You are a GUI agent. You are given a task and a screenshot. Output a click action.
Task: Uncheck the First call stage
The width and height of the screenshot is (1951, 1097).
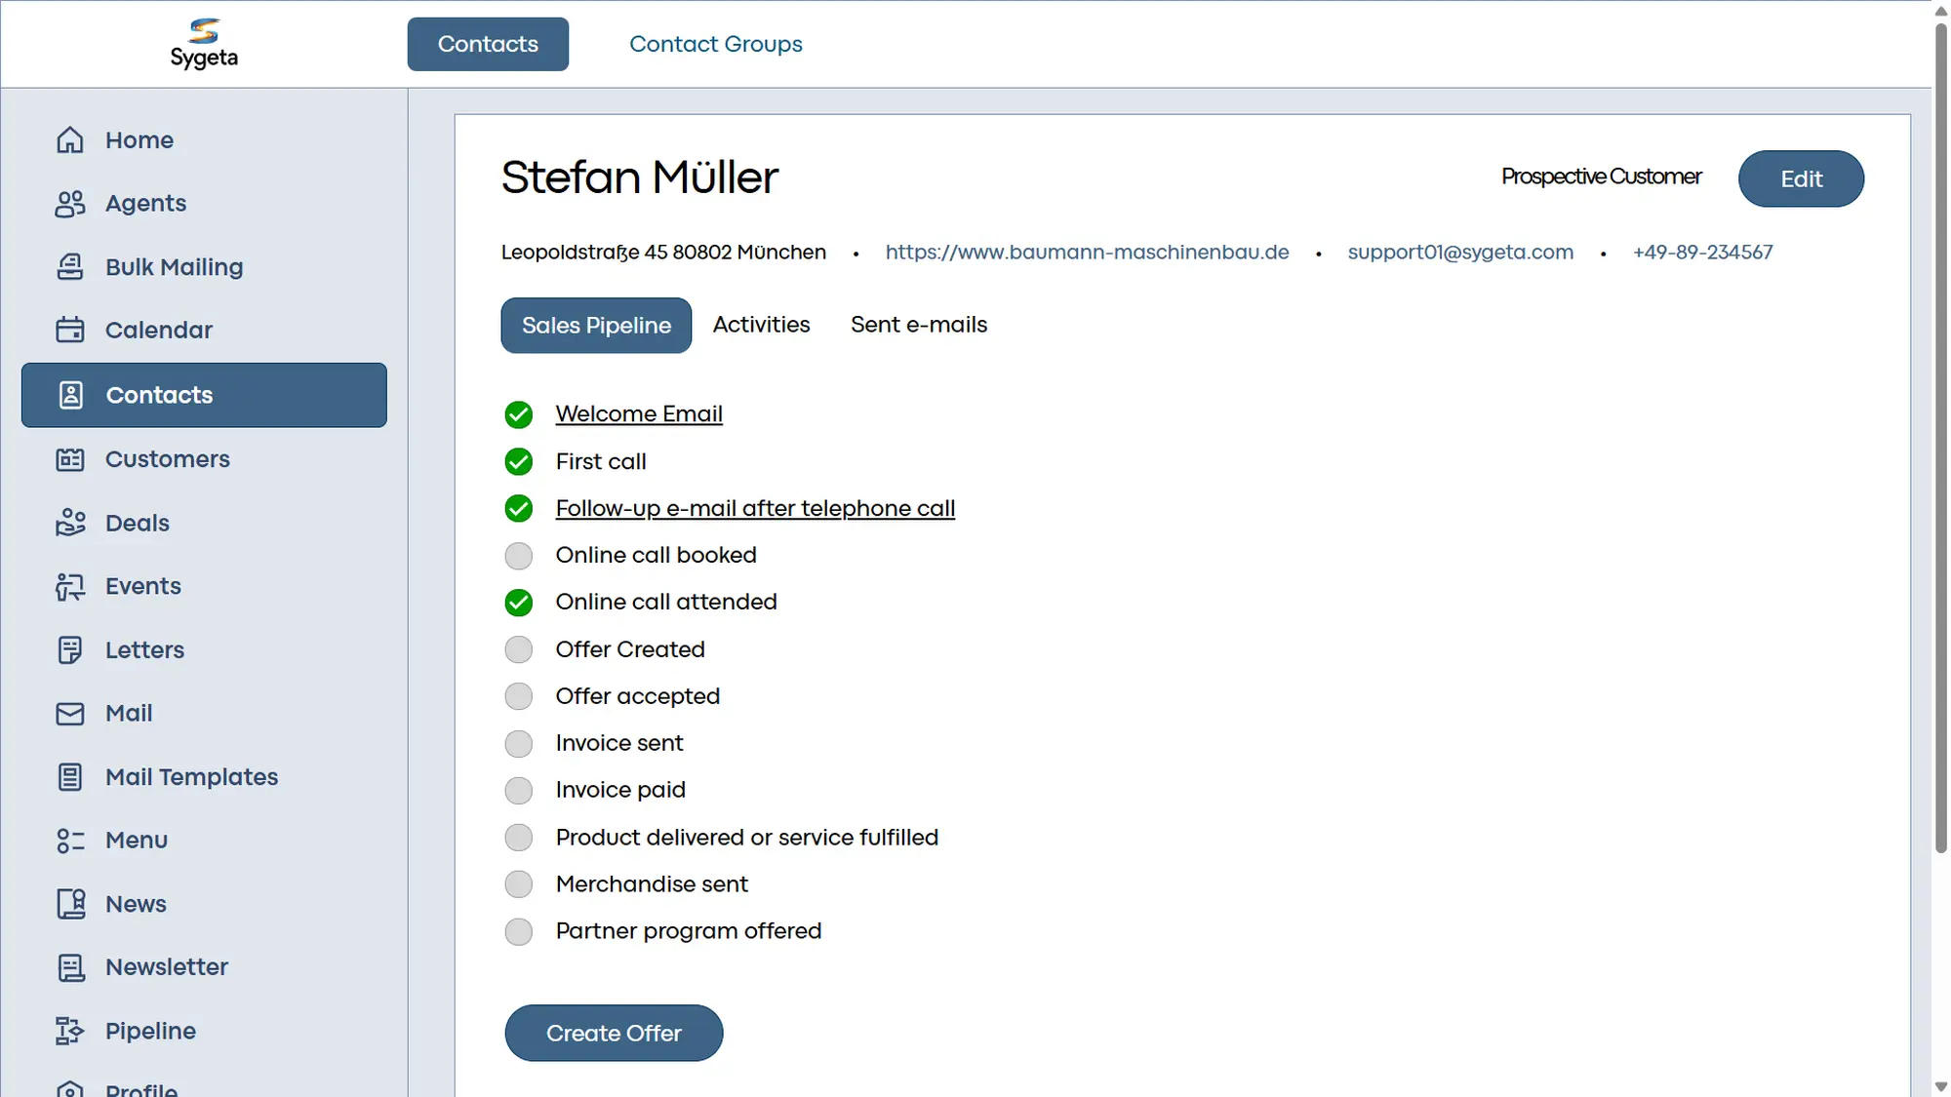point(518,461)
